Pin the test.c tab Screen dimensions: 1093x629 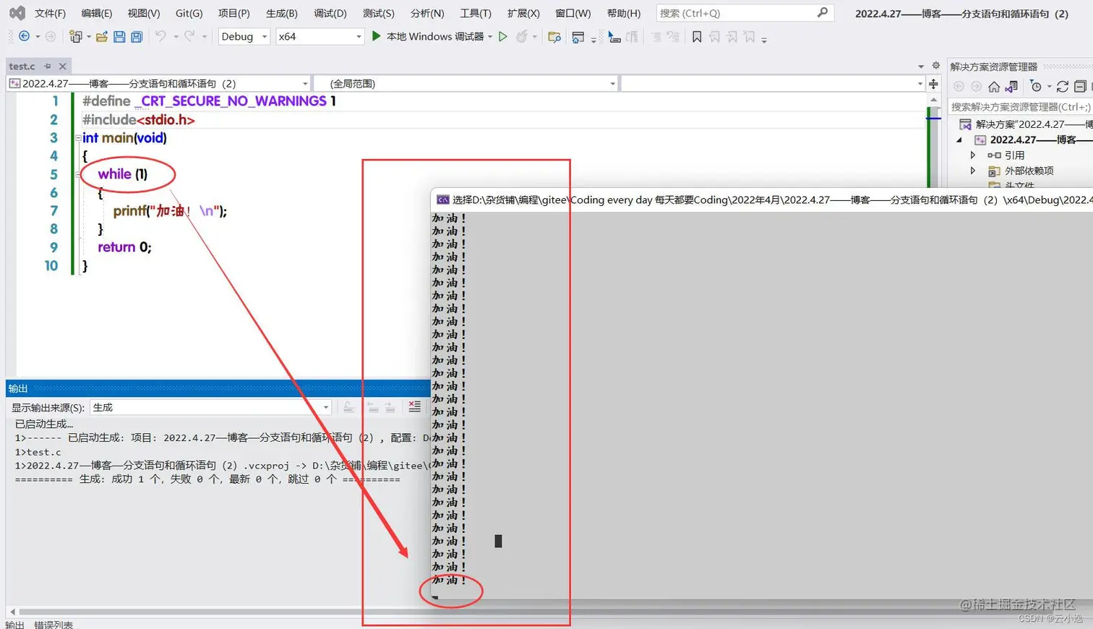point(48,66)
